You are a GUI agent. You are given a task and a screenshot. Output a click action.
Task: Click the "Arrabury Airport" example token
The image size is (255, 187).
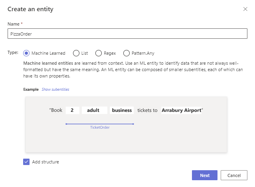pos(182,110)
